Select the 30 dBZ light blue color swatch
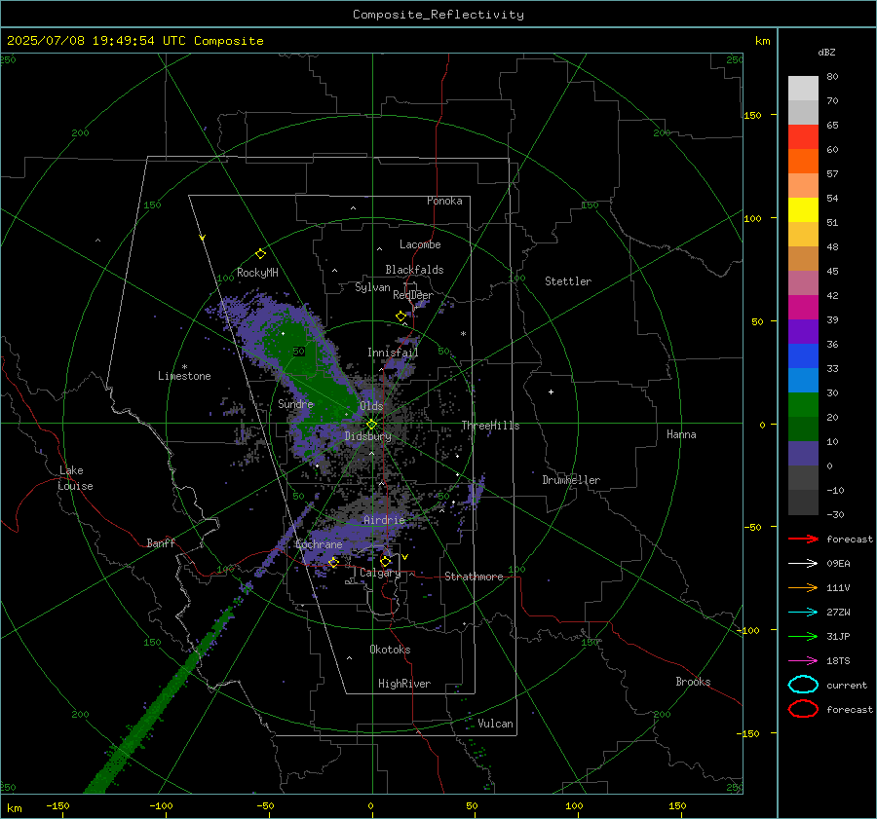Viewport: 877px width, 819px height. (x=803, y=380)
